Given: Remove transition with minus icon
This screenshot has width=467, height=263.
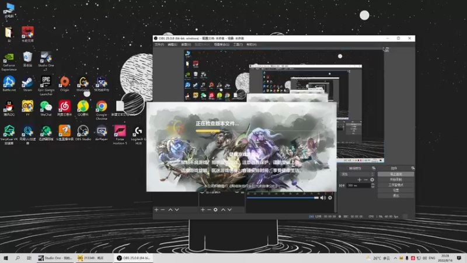Looking at the screenshot, I should [x=366, y=180].
